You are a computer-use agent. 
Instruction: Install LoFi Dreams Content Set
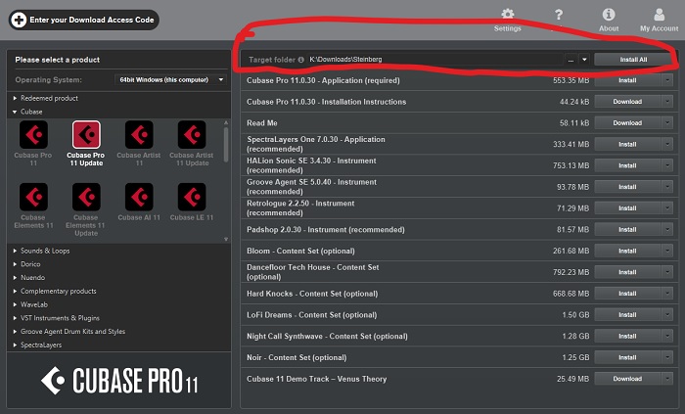tap(627, 315)
